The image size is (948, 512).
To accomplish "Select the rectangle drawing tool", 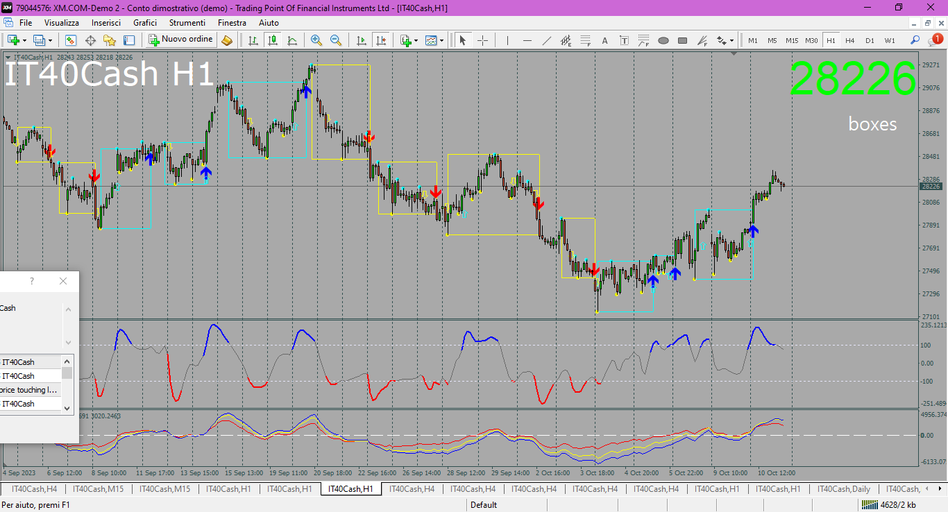I will (682, 40).
